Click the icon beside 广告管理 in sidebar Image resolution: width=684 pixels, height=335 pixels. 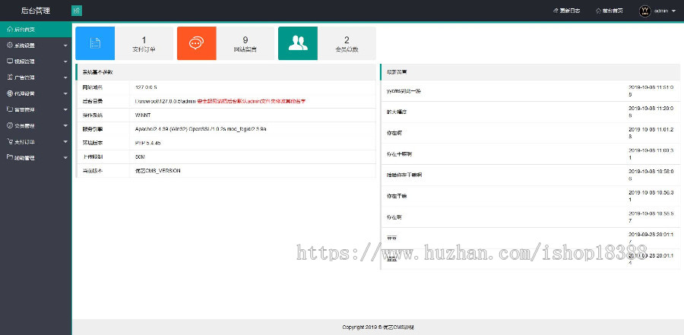[10, 77]
